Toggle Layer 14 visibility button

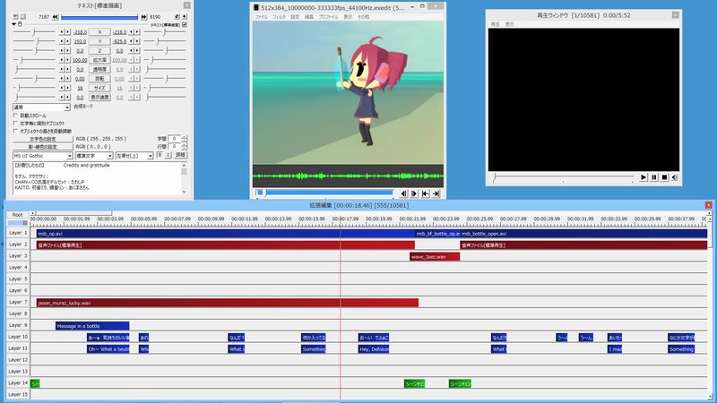click(18, 383)
